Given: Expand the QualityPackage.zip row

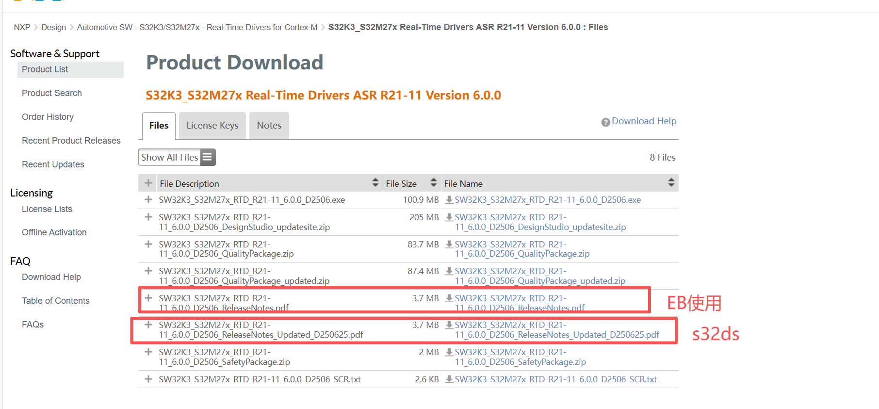Looking at the screenshot, I should (148, 244).
